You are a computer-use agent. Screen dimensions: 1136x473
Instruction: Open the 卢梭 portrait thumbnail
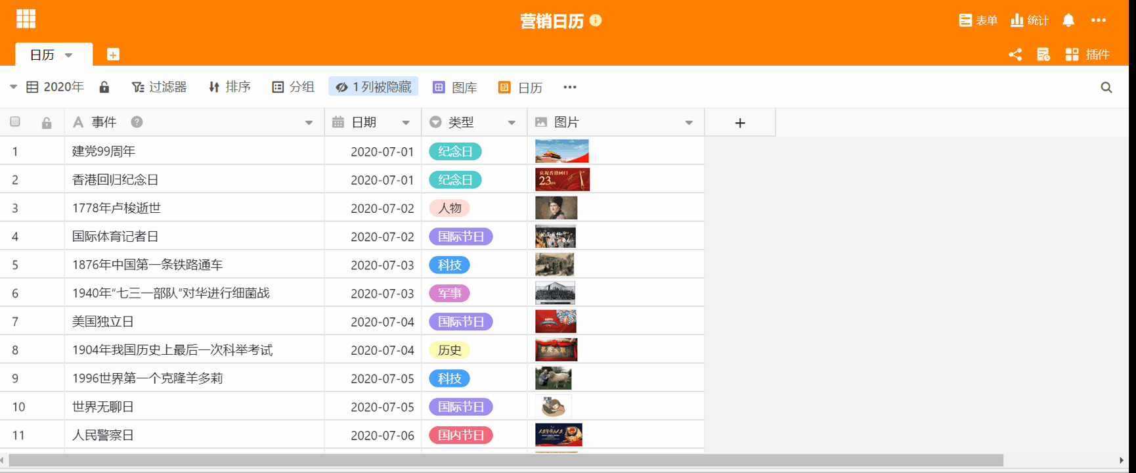[556, 208]
